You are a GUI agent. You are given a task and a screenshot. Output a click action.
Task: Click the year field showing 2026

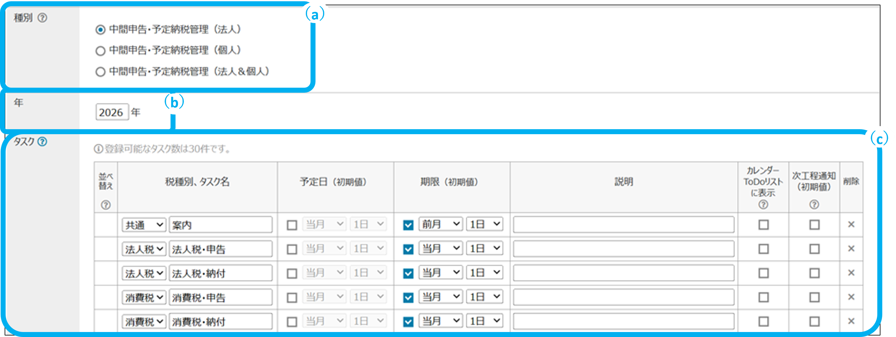point(112,112)
